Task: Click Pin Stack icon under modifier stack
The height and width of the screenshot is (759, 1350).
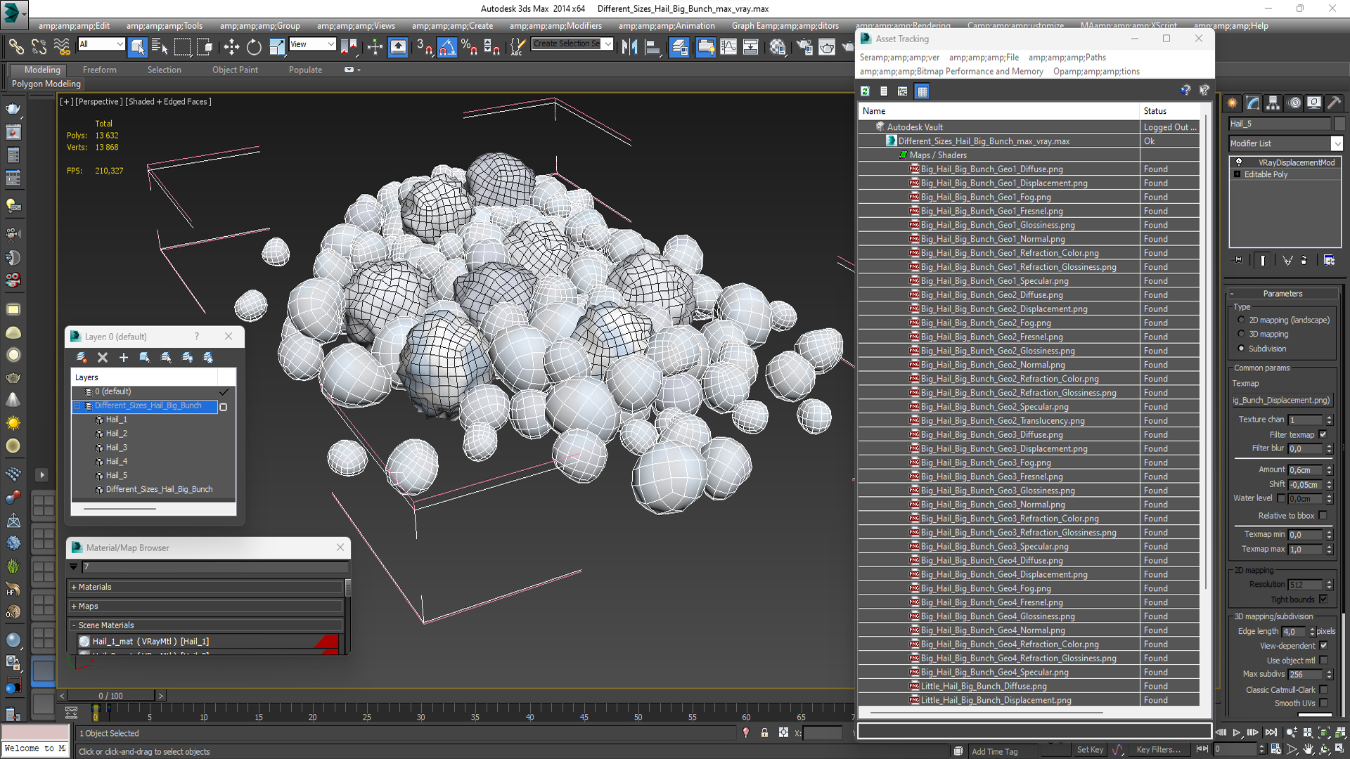Action: [1238, 260]
